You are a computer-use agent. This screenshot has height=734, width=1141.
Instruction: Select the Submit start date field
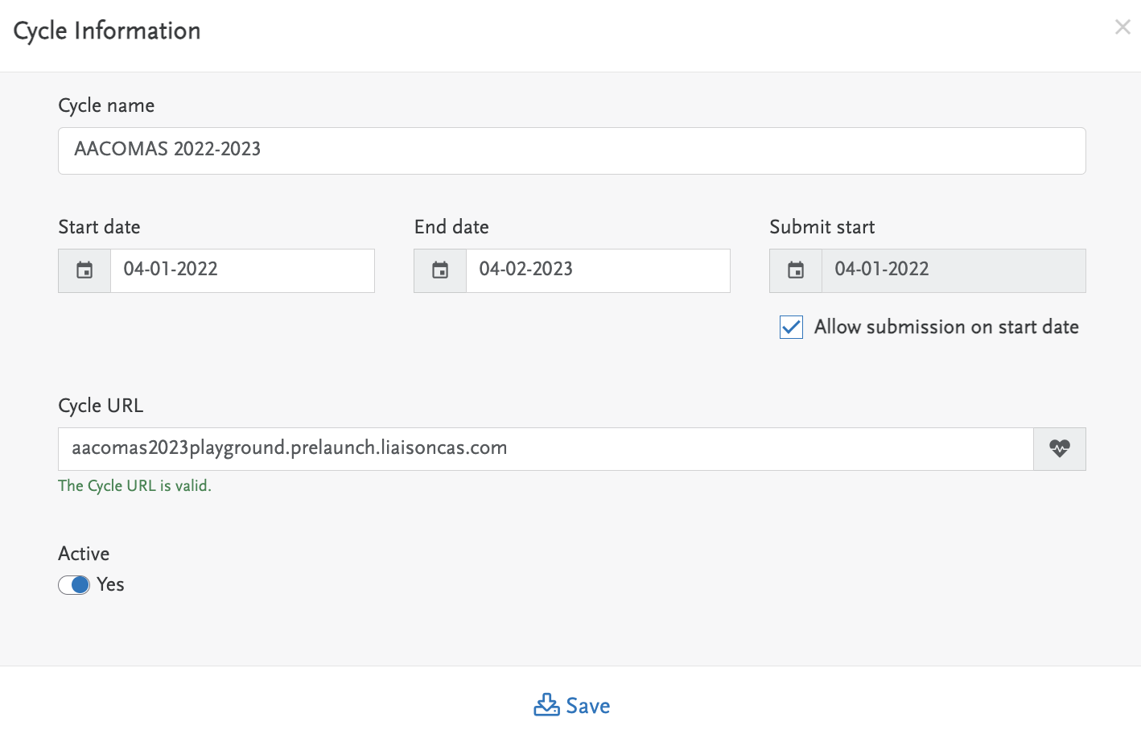click(x=954, y=270)
